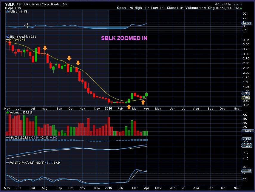
Task: Click the 'Chg +0.15 (+19.84%)' change value
Action: pyautogui.click(x=223, y=8)
